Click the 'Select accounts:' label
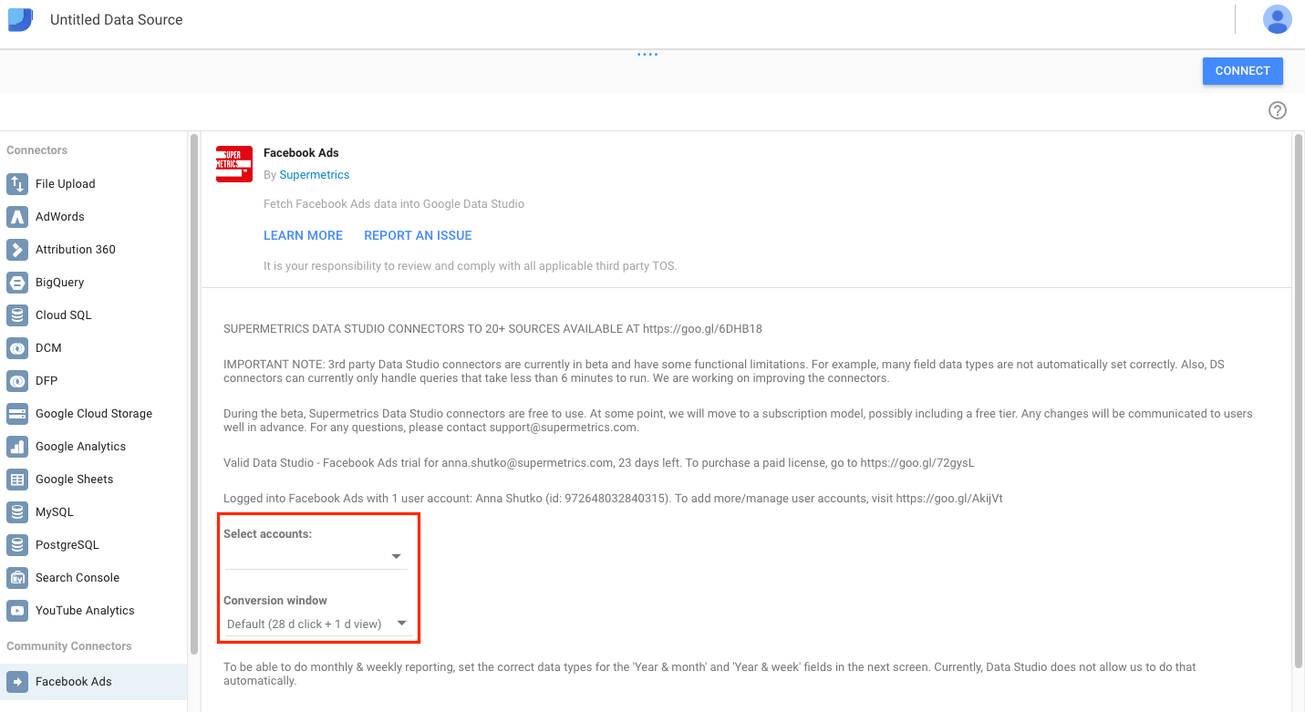Viewport: 1305px width, 712px height. pos(268,534)
